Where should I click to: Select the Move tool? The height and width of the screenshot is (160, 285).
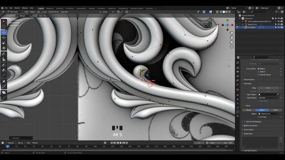tap(4, 32)
